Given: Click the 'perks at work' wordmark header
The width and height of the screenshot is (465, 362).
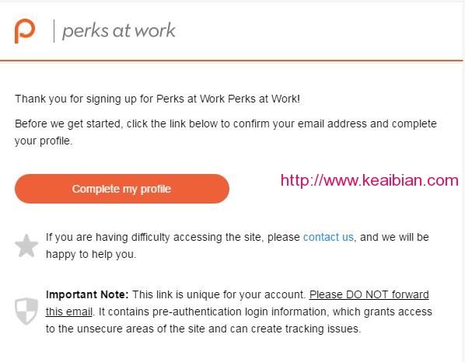Looking at the screenshot, I should point(119,31).
